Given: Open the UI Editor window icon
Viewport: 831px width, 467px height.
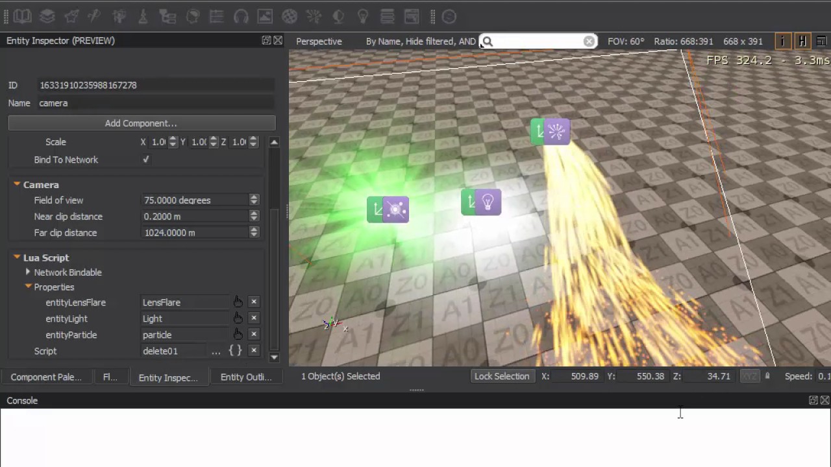Looking at the screenshot, I should pyautogui.click(x=412, y=17).
